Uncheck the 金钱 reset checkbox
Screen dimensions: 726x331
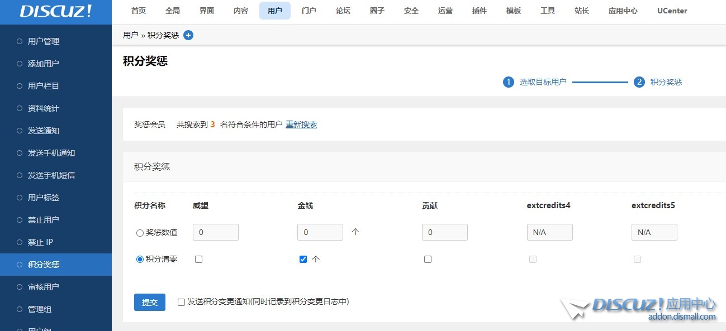coord(303,259)
